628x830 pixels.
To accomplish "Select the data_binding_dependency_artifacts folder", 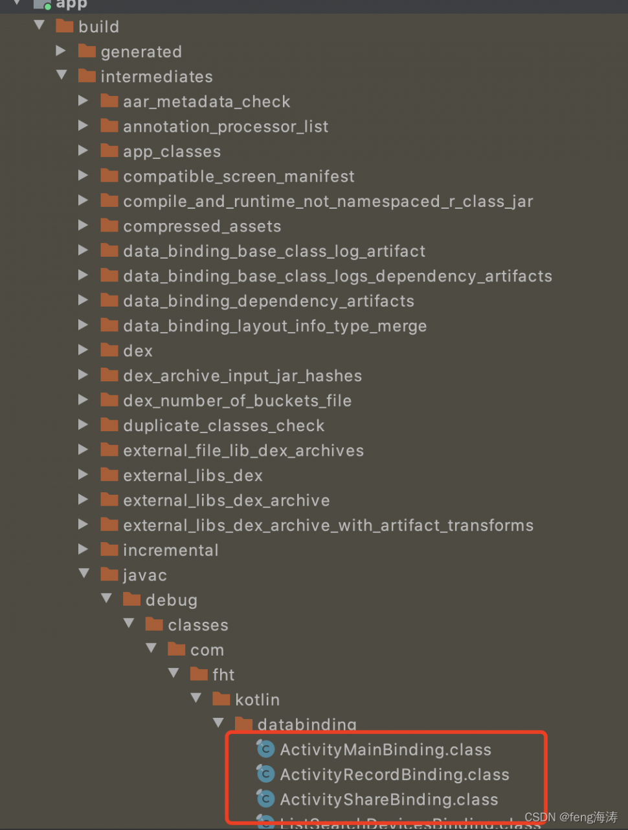I will [x=268, y=301].
